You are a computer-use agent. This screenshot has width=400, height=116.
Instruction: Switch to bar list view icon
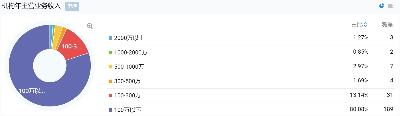pyautogui.click(x=391, y=6)
